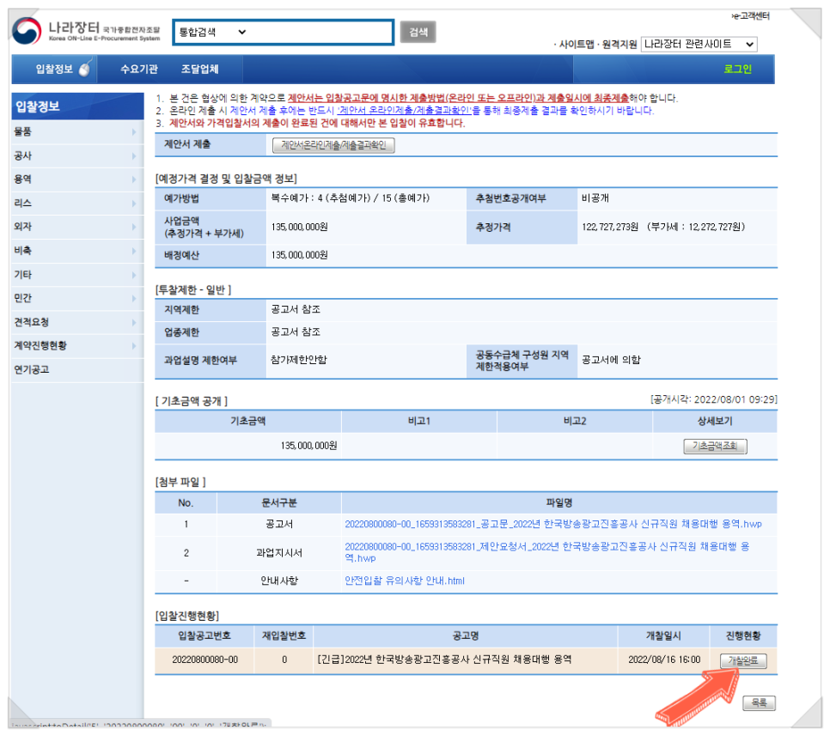Screen dimensions: 830x736
Task: Select the 수요기관 menu tab
Action: [x=138, y=69]
